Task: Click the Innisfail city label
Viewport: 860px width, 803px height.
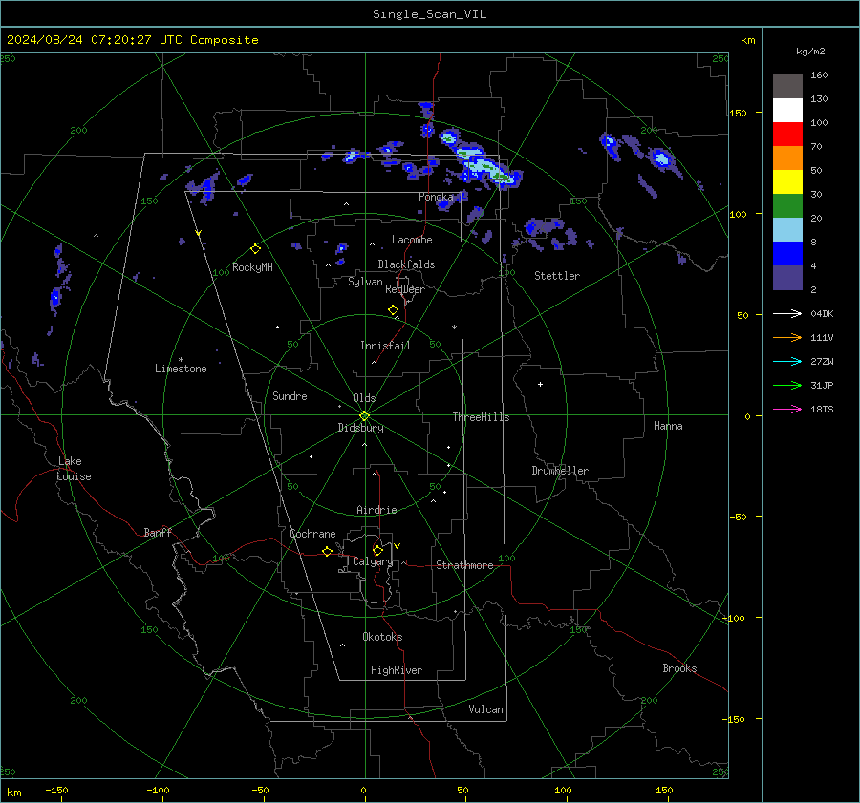Action: [385, 346]
